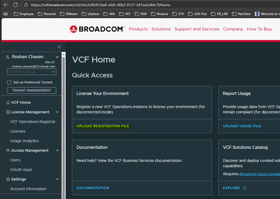Click the Tenant Management button

[32, 90]
